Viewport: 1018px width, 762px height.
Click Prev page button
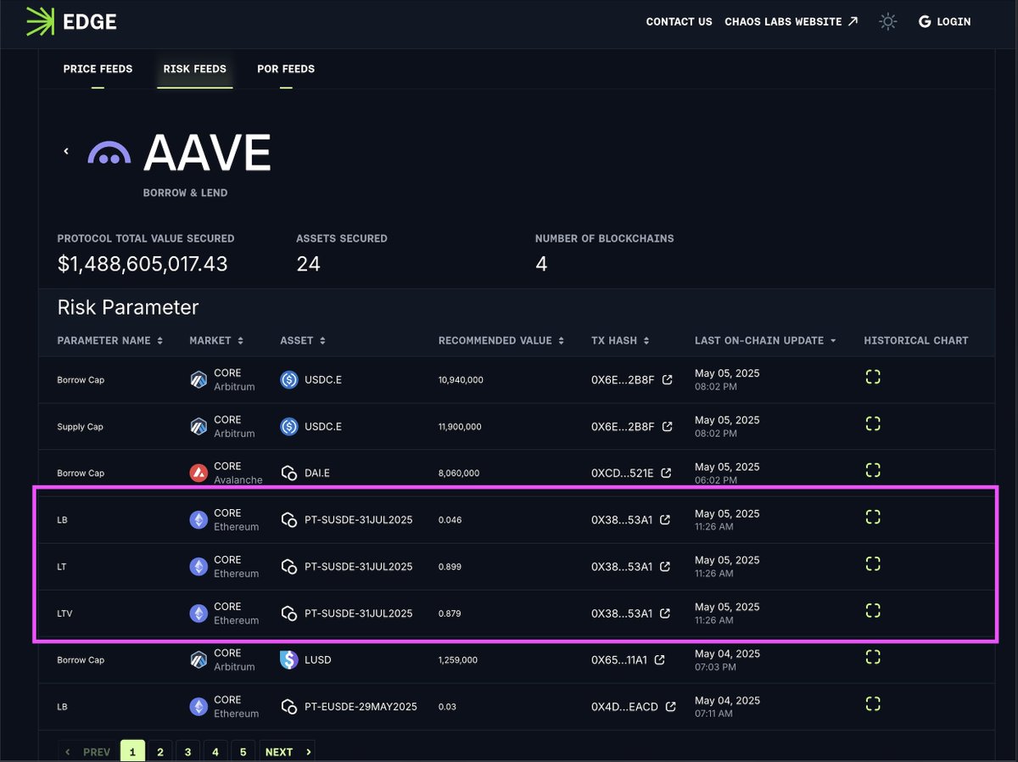click(88, 752)
